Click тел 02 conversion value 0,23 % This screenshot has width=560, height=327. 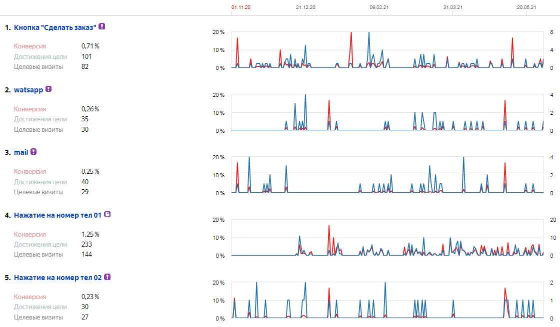point(90,297)
